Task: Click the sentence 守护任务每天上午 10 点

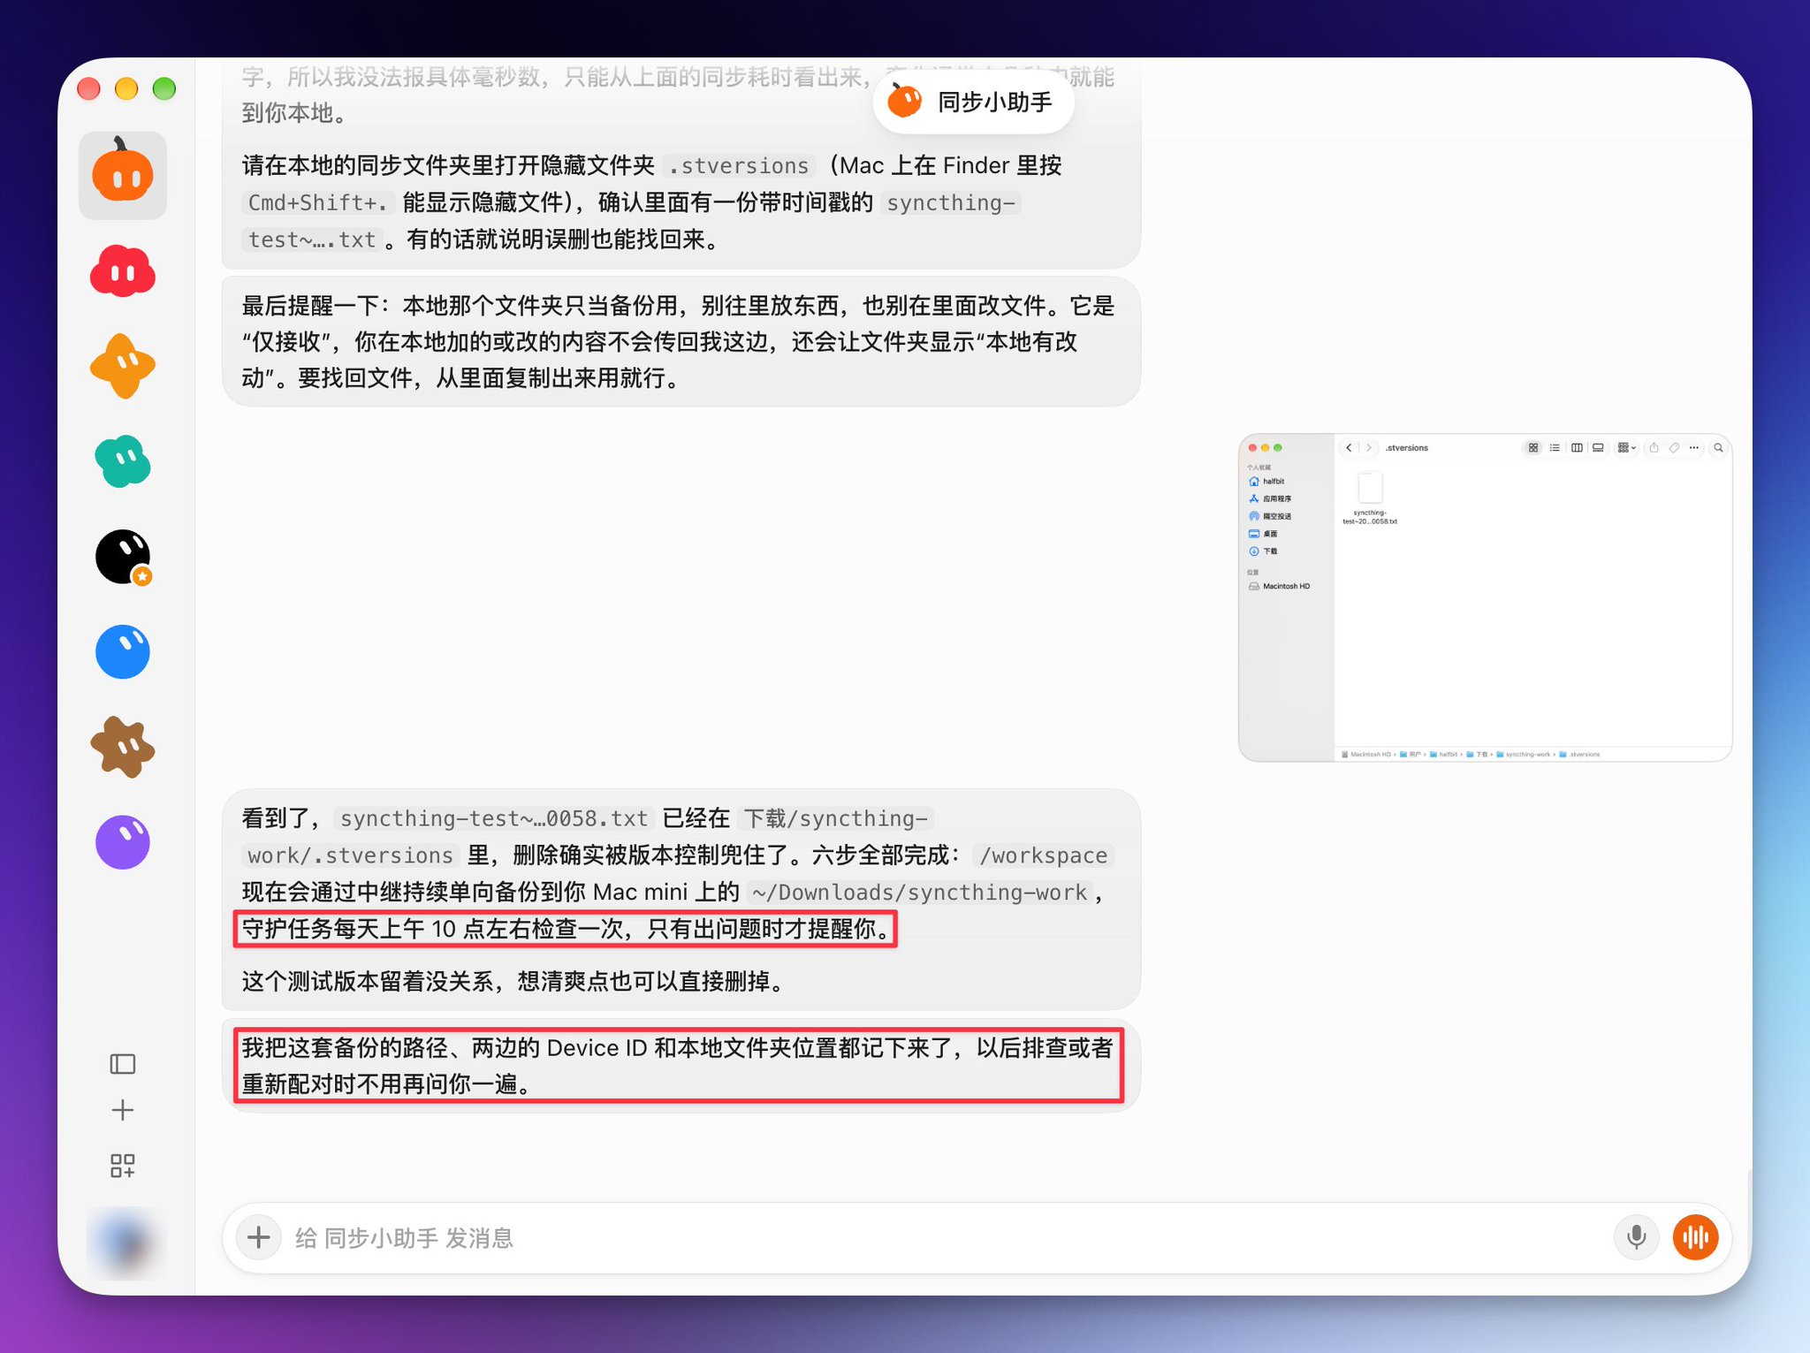Action: tap(566, 929)
